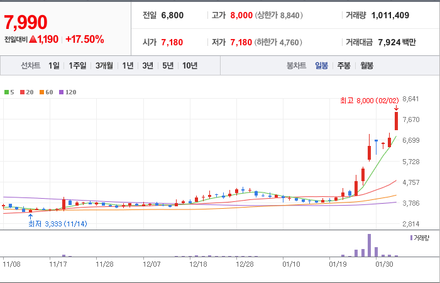Click the 최고 8,000 (02/02) annotation
This screenshot has height=283, width=440.
tap(370, 101)
